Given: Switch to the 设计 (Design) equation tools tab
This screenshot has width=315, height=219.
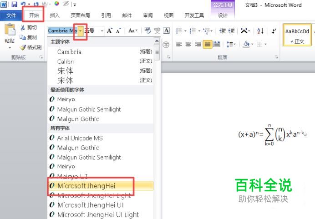Looking at the screenshot, I should (x=223, y=15).
